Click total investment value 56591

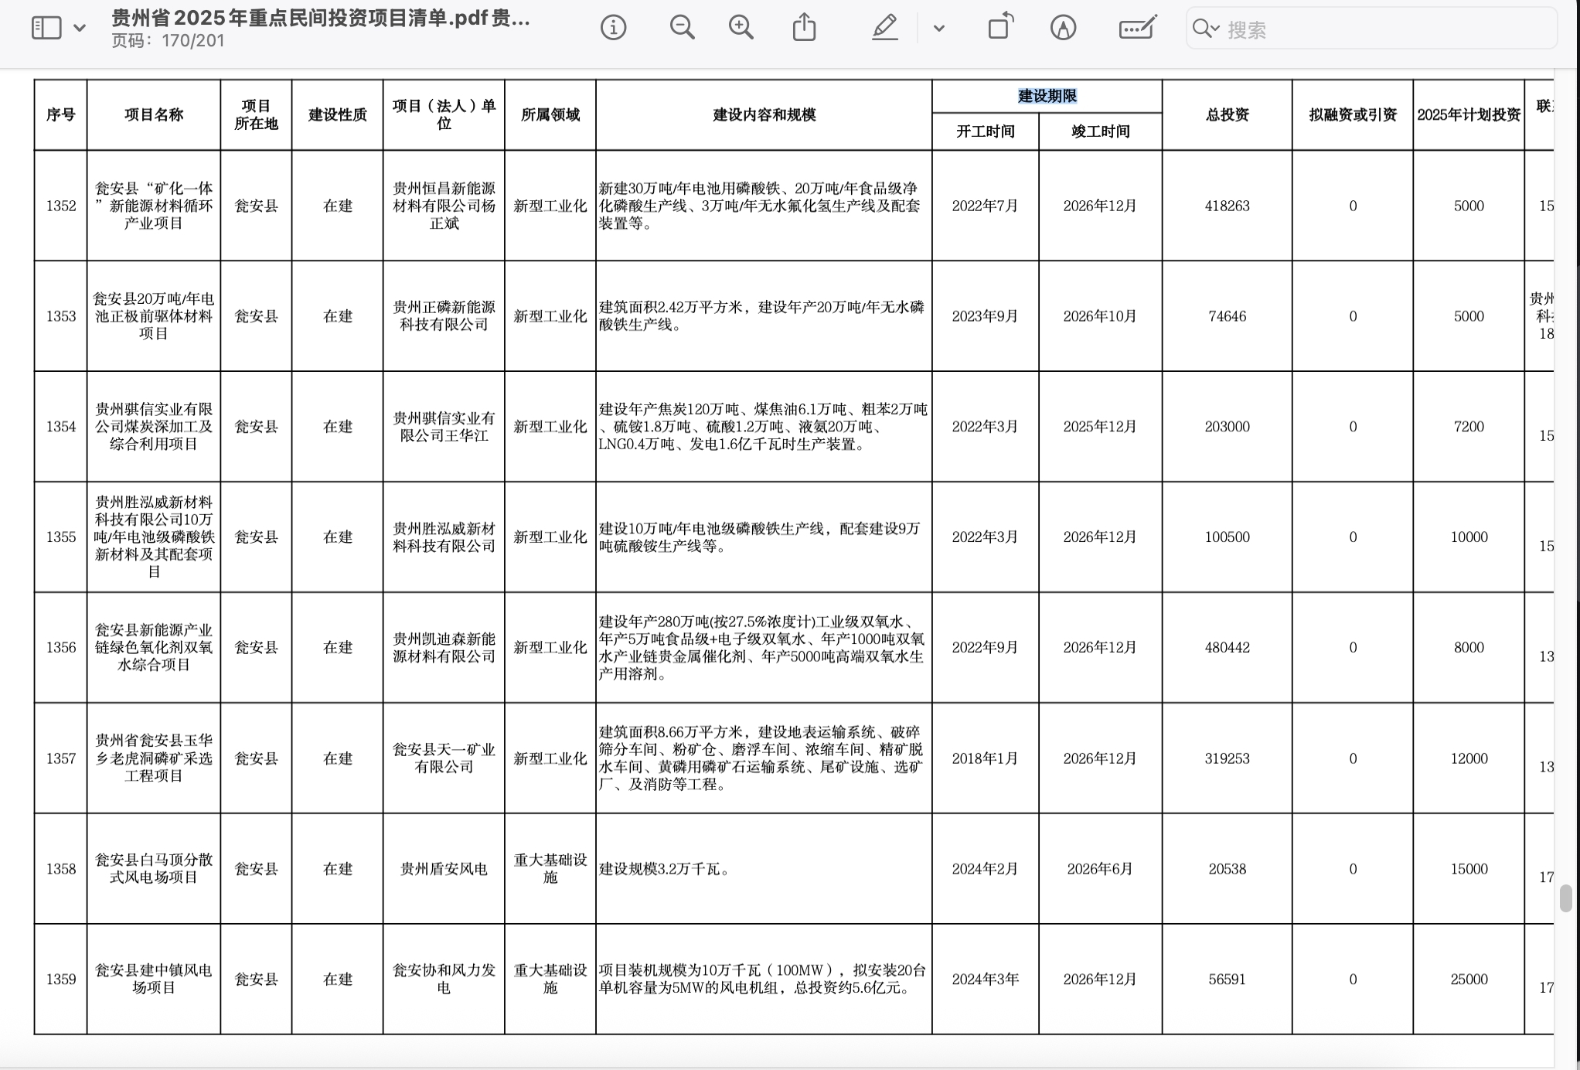[1227, 980]
